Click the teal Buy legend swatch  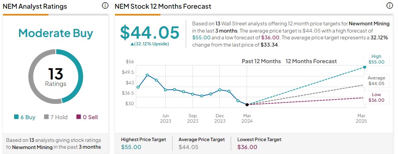pos(16,117)
